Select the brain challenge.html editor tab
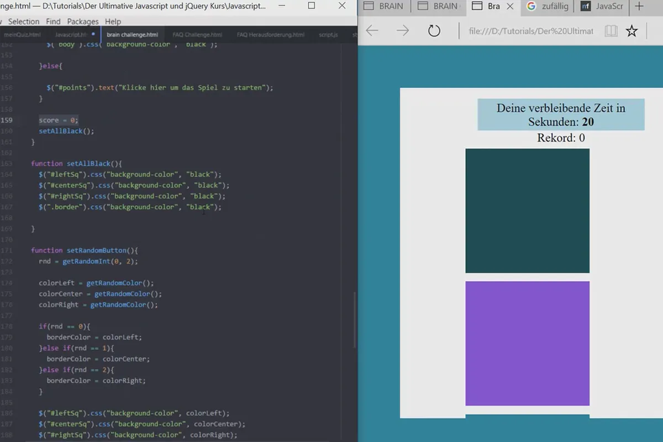Screen dimensions: 663x442 (132, 34)
